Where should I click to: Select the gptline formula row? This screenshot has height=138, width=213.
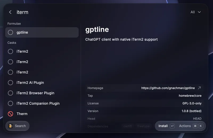(42, 32)
